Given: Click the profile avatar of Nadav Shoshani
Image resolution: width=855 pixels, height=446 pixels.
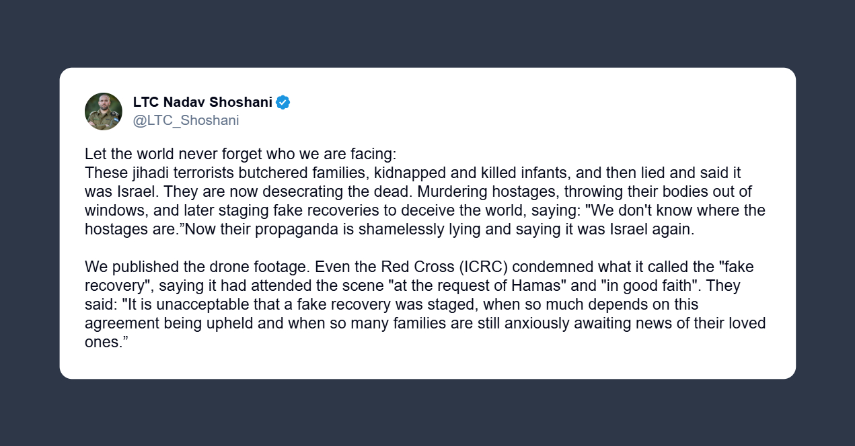Looking at the screenshot, I should [103, 111].
